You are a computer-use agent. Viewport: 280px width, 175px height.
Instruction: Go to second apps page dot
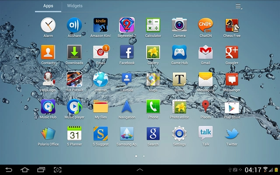coord(144,156)
